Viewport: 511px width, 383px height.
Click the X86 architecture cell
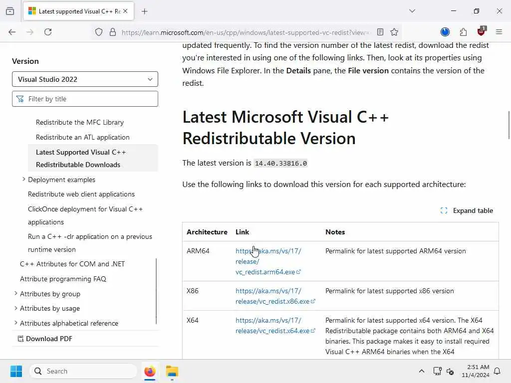[192, 291]
